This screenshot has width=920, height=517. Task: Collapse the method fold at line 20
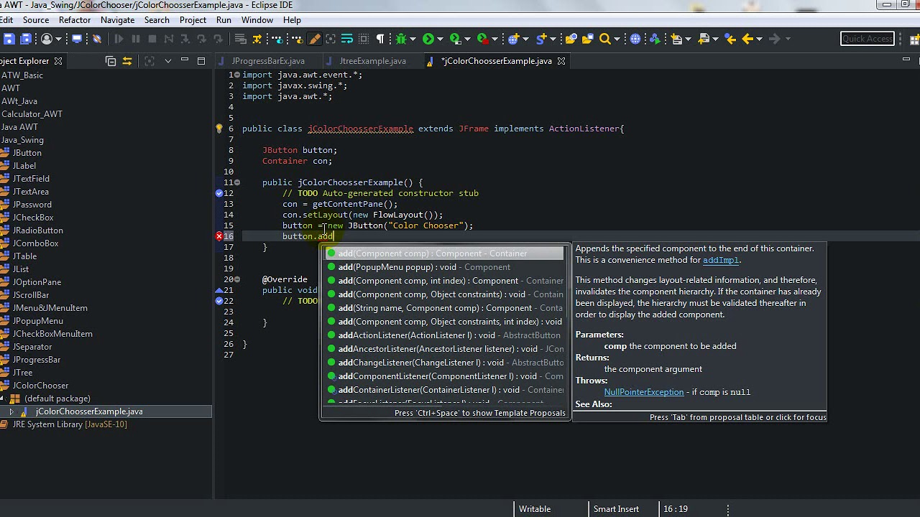237,279
